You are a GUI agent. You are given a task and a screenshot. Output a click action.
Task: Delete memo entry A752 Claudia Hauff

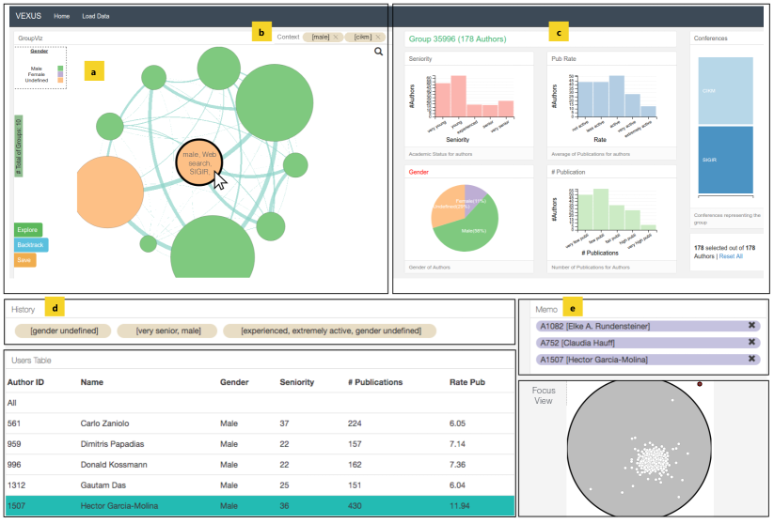[751, 342]
